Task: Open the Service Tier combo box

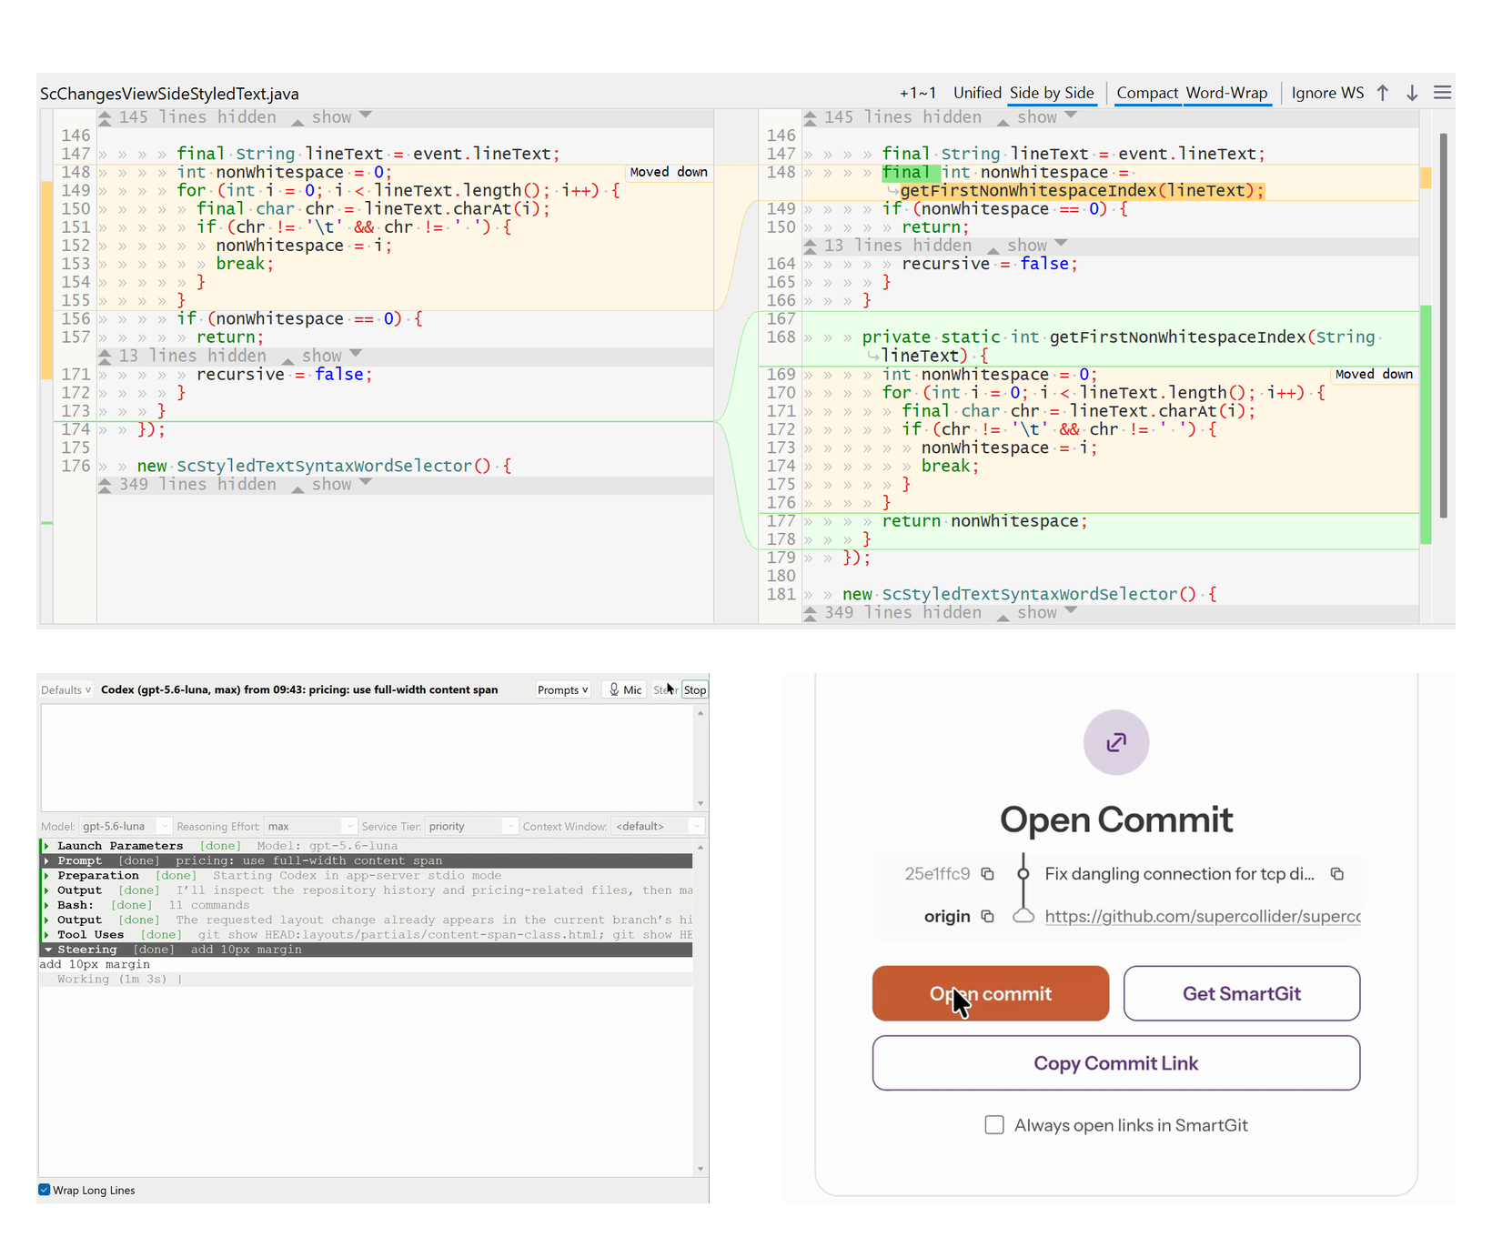Action: pos(471,826)
